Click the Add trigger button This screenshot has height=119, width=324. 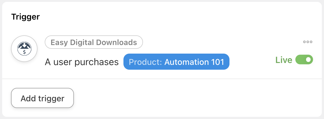[x=42, y=98]
